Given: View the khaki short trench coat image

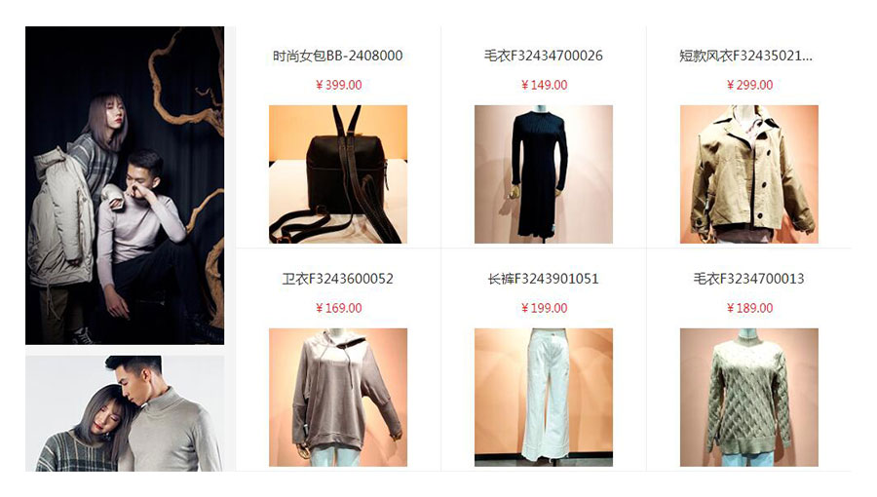Looking at the screenshot, I should [749, 173].
